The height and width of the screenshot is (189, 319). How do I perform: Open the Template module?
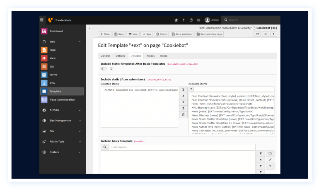(62, 91)
